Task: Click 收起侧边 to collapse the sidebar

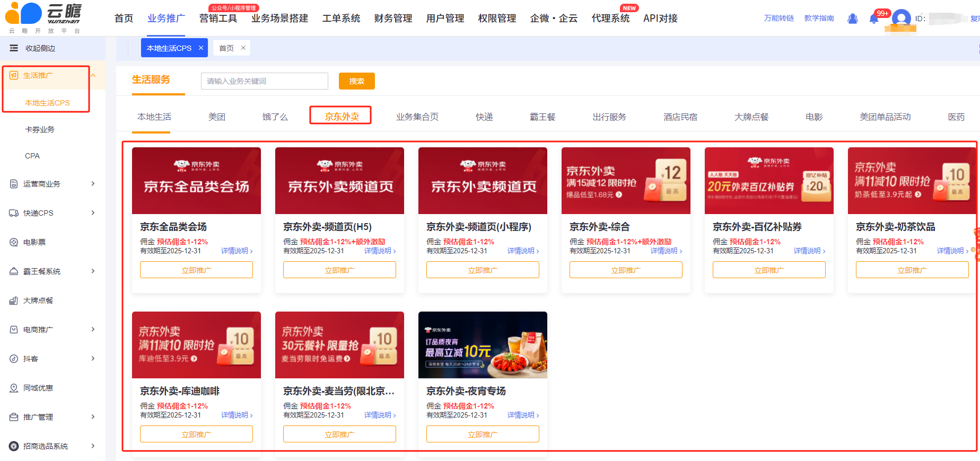Action: tap(40, 48)
